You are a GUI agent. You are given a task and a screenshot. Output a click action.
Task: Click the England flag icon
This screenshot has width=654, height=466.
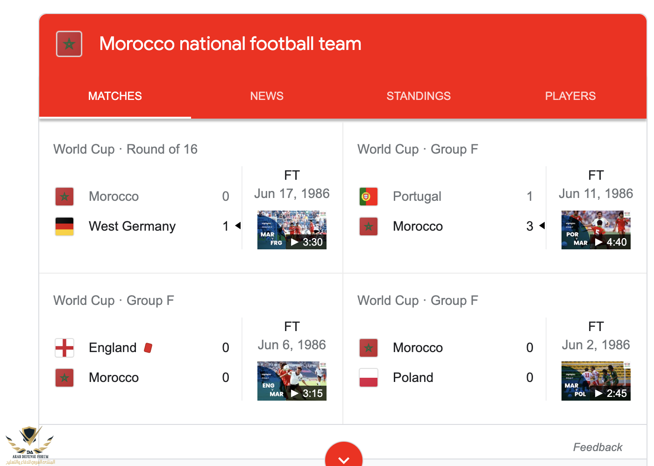64,348
